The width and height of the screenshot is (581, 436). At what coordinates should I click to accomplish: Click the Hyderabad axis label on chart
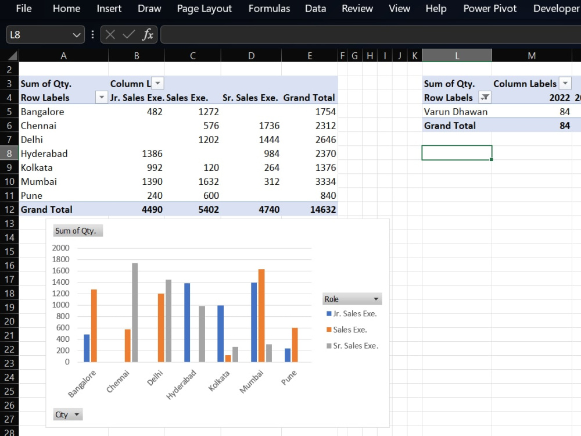pyautogui.click(x=181, y=384)
